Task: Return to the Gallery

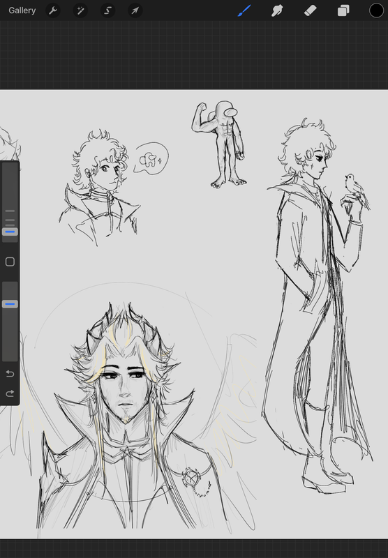Action: coord(22,10)
